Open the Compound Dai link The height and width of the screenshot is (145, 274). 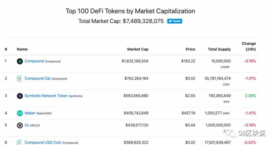click(38, 79)
